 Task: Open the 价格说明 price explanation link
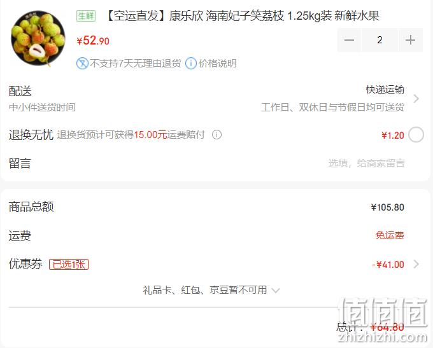(x=217, y=64)
